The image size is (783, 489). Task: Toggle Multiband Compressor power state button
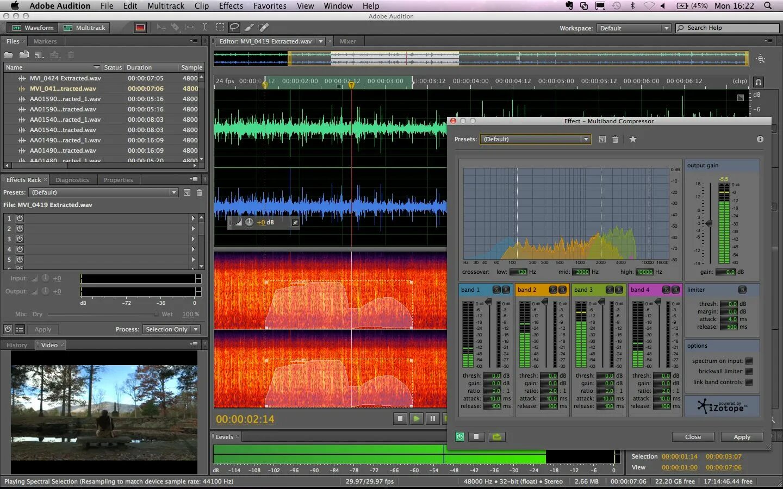[x=459, y=437]
